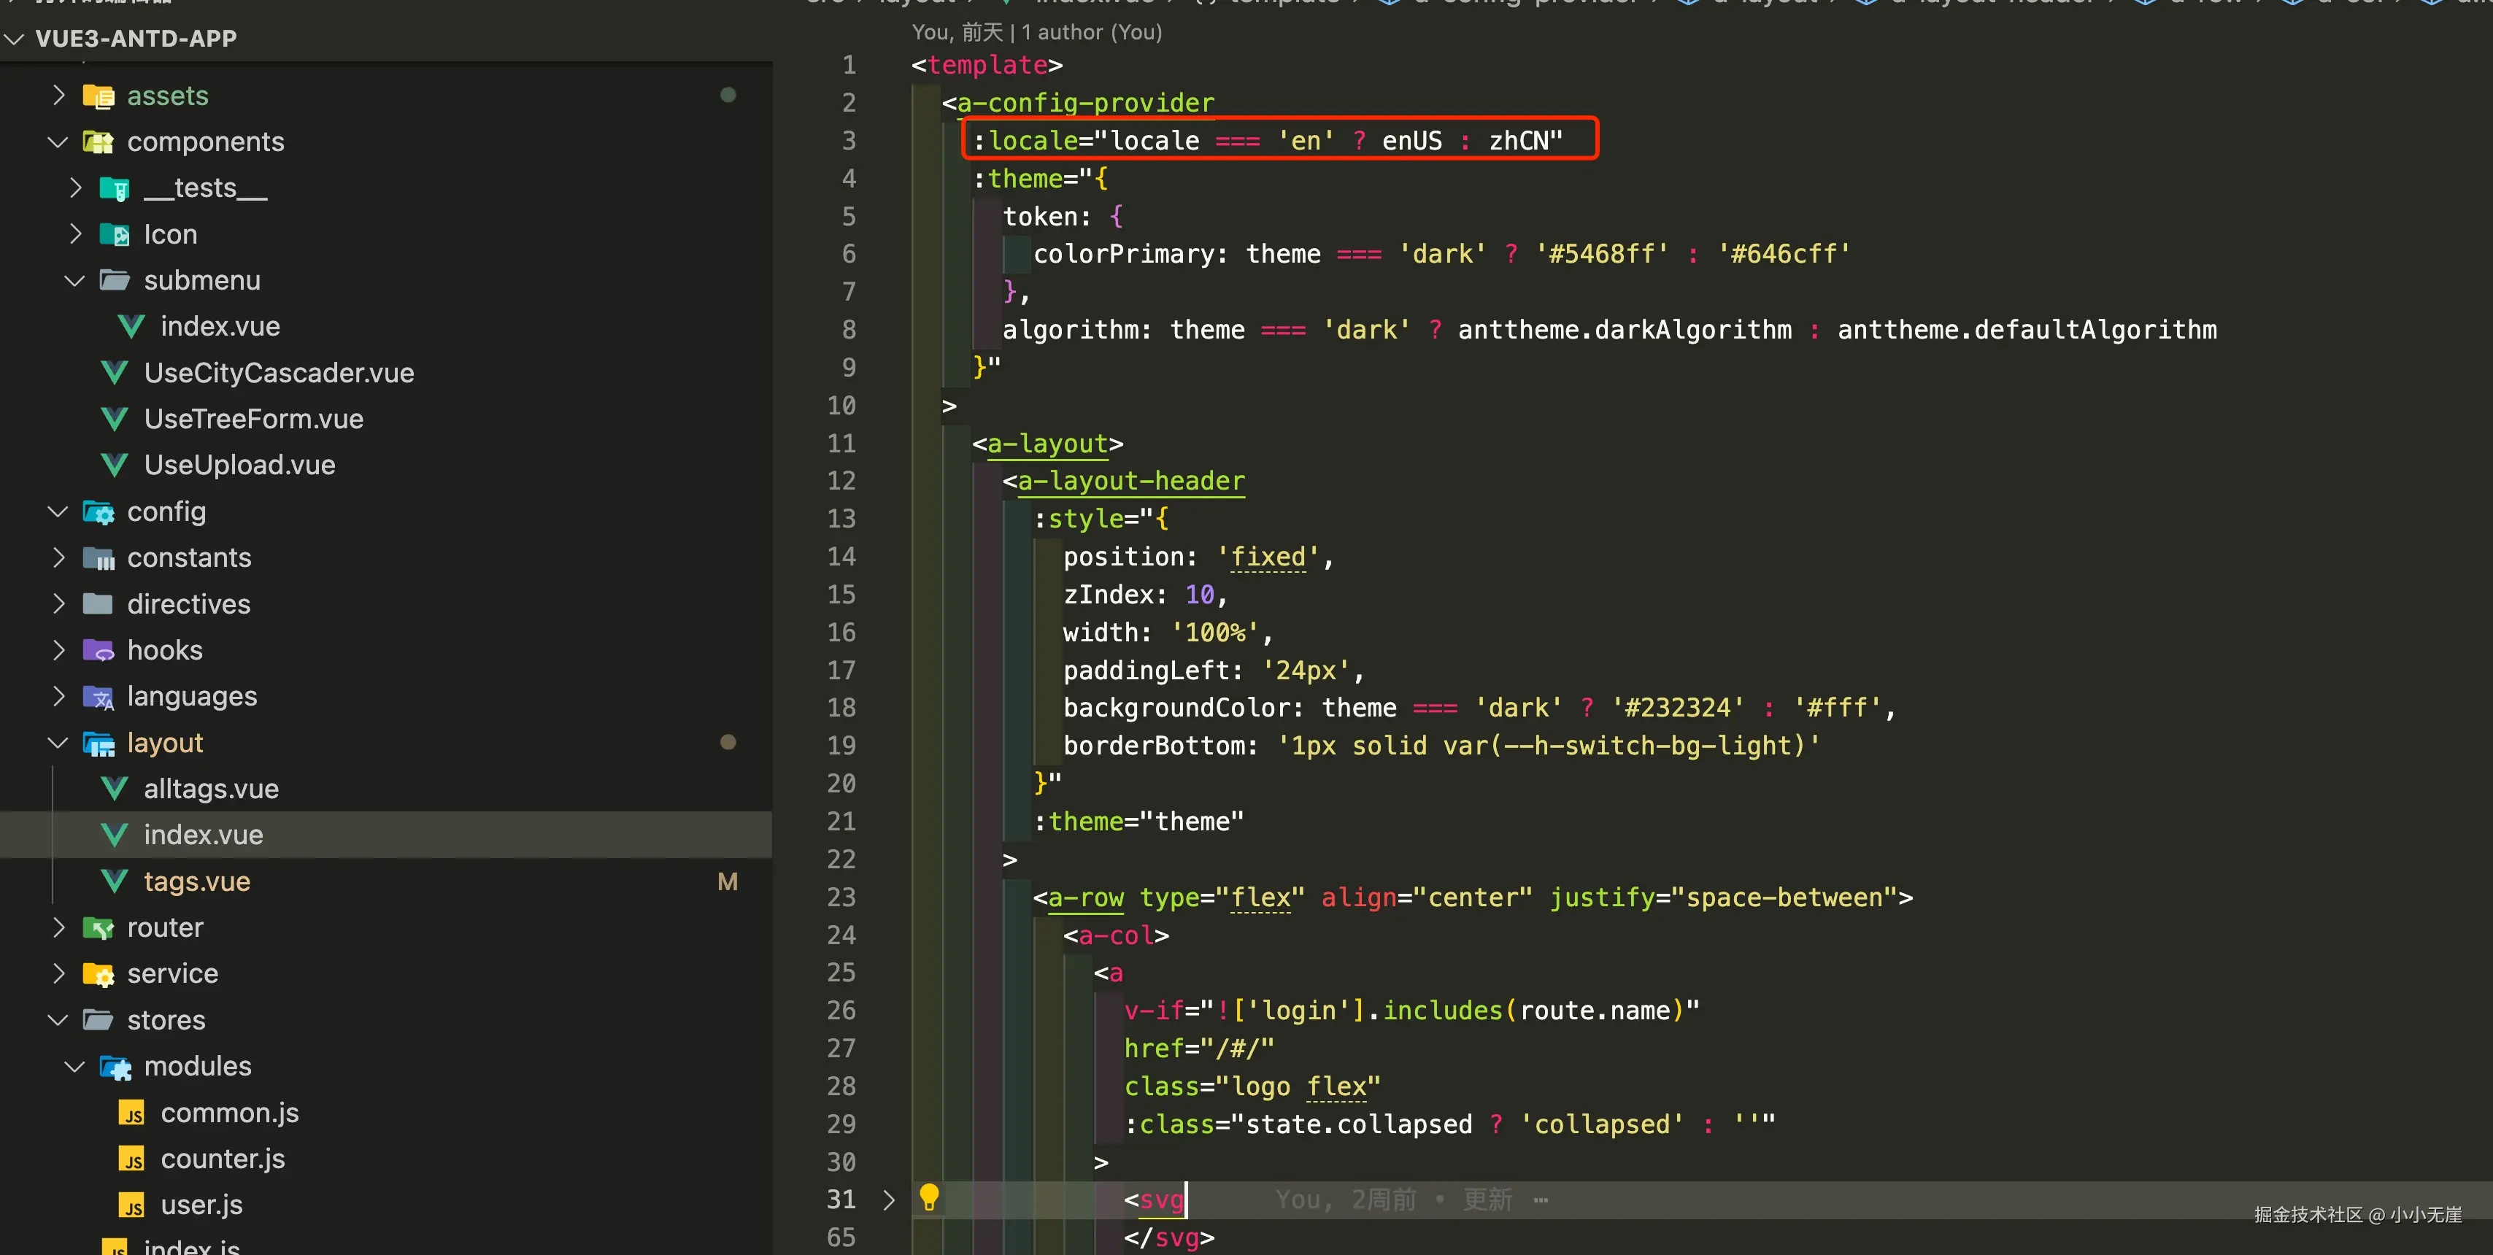Click the router folder icon
The image size is (2493, 1255).
[x=98, y=927]
